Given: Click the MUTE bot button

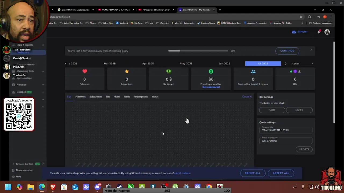Looking at the screenshot, I should click(299, 110).
